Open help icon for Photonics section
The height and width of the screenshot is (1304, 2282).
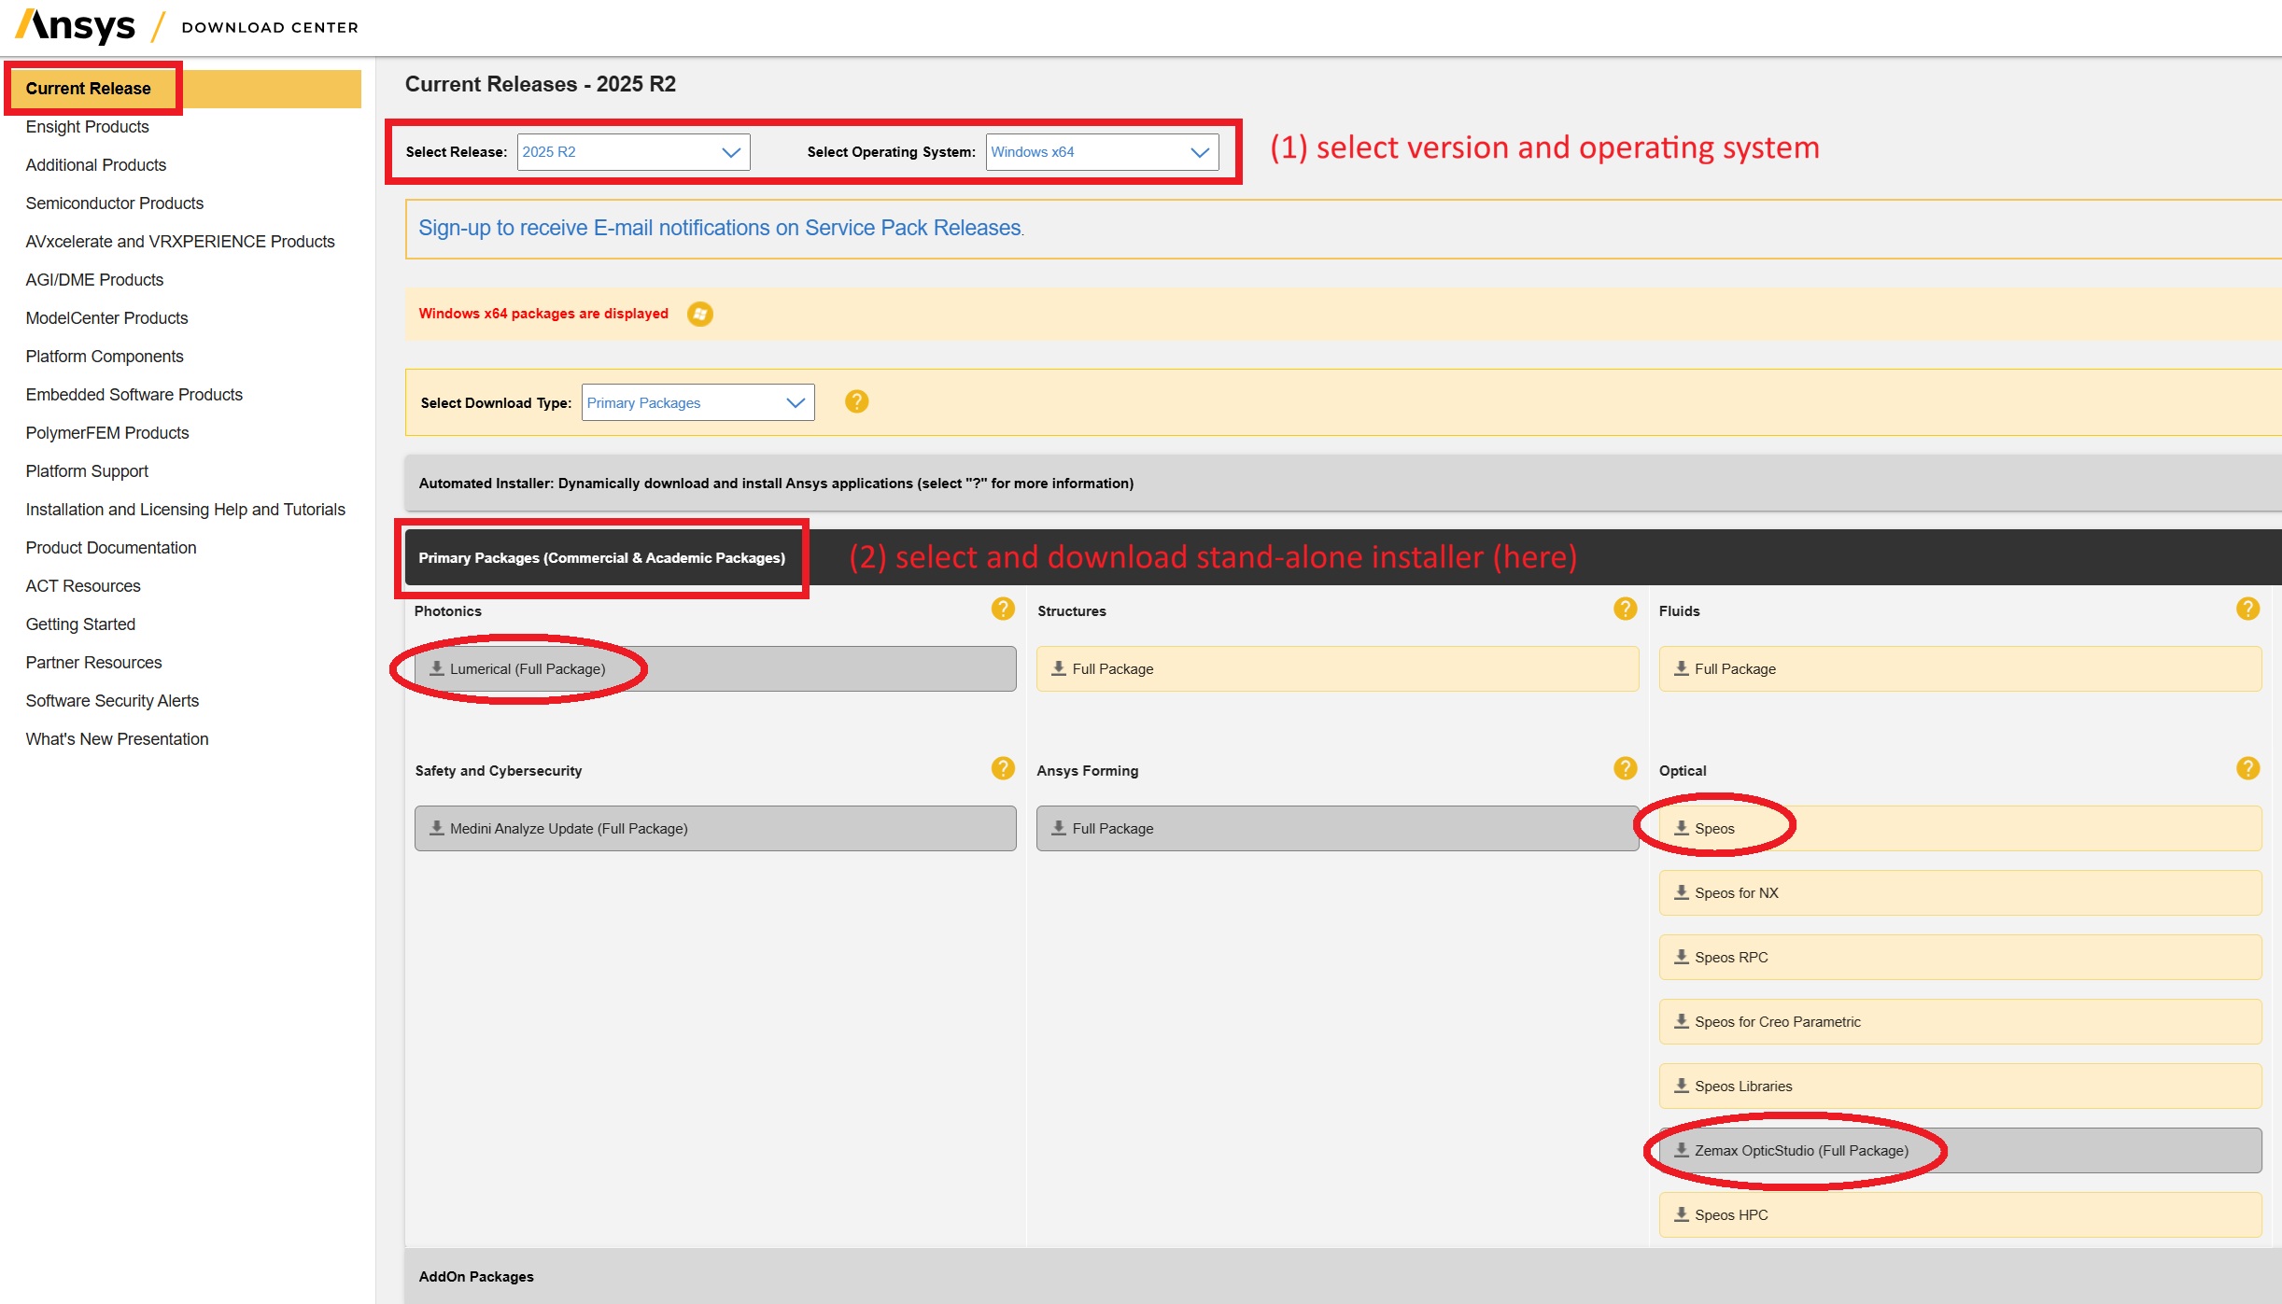1003,609
